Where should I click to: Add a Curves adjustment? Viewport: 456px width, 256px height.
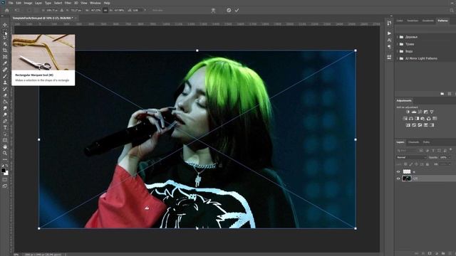[420, 112]
